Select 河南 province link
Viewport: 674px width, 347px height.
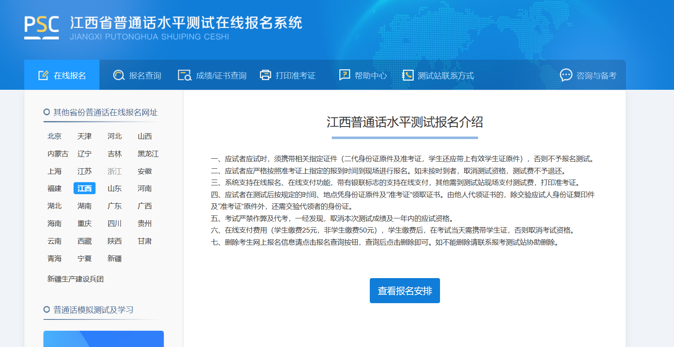145,188
